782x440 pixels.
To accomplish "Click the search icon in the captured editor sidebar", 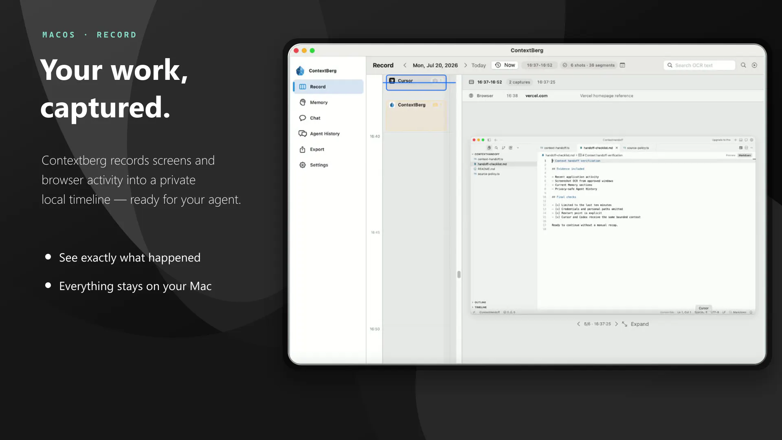I will (496, 148).
